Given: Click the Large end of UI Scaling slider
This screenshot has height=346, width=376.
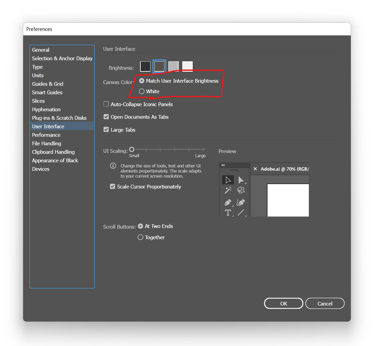Looking at the screenshot, I should point(203,149).
